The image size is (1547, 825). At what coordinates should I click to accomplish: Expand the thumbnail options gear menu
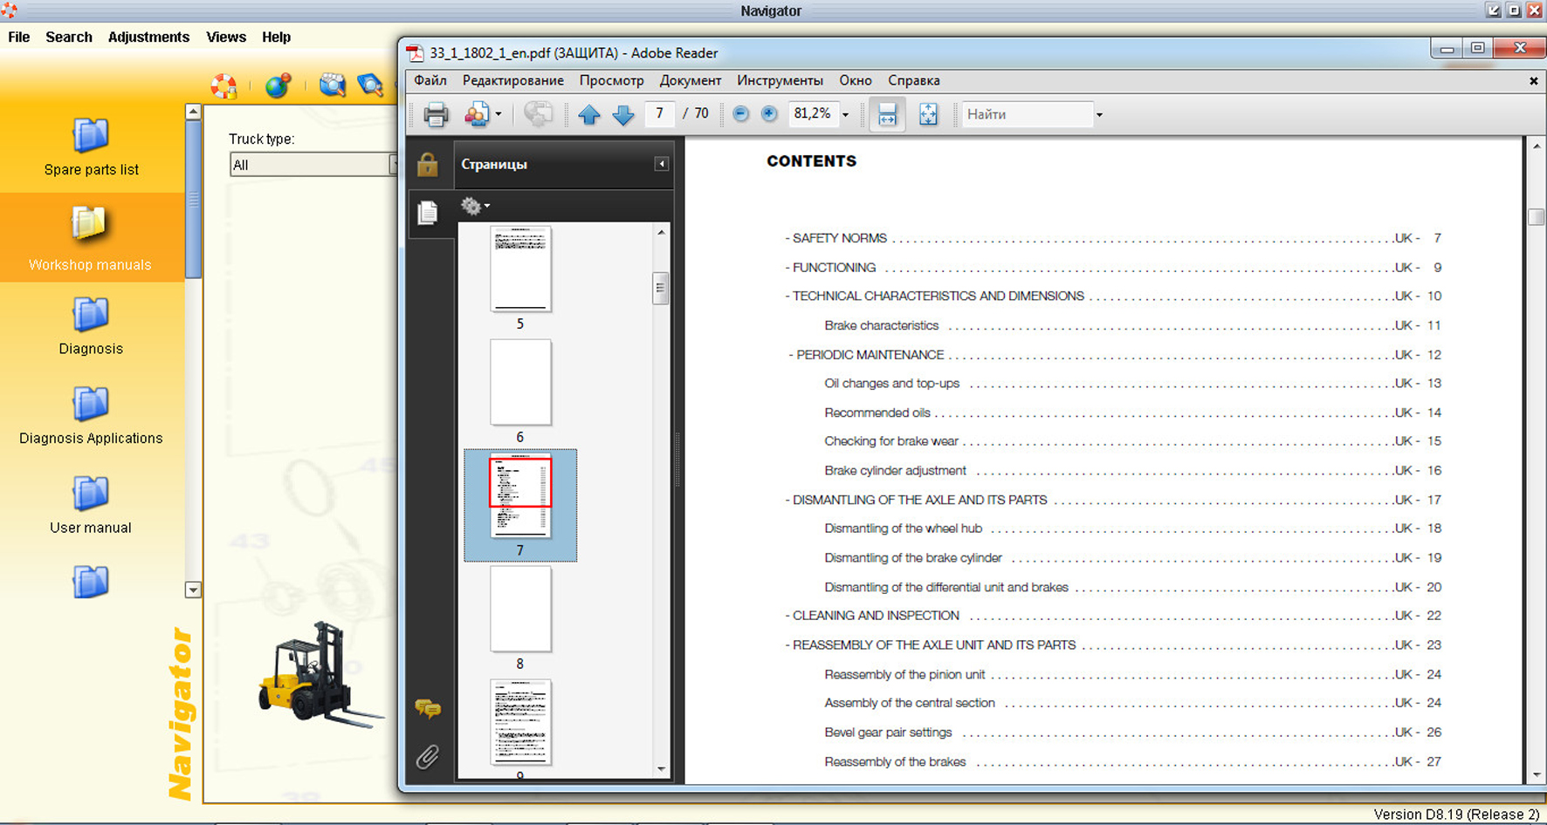pos(475,206)
